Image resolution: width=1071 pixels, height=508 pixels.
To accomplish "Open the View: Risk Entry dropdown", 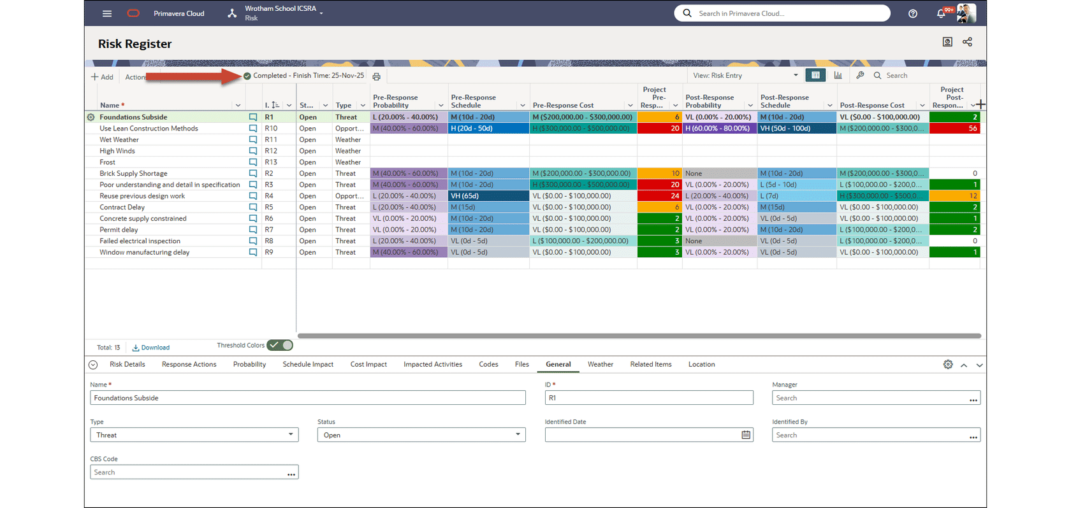I will click(x=745, y=75).
